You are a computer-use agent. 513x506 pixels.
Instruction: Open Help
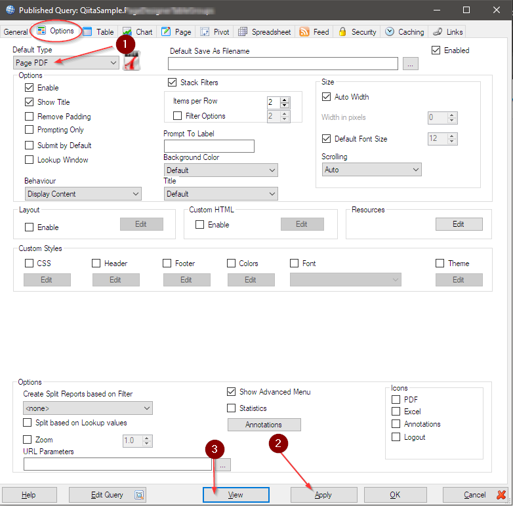(29, 495)
